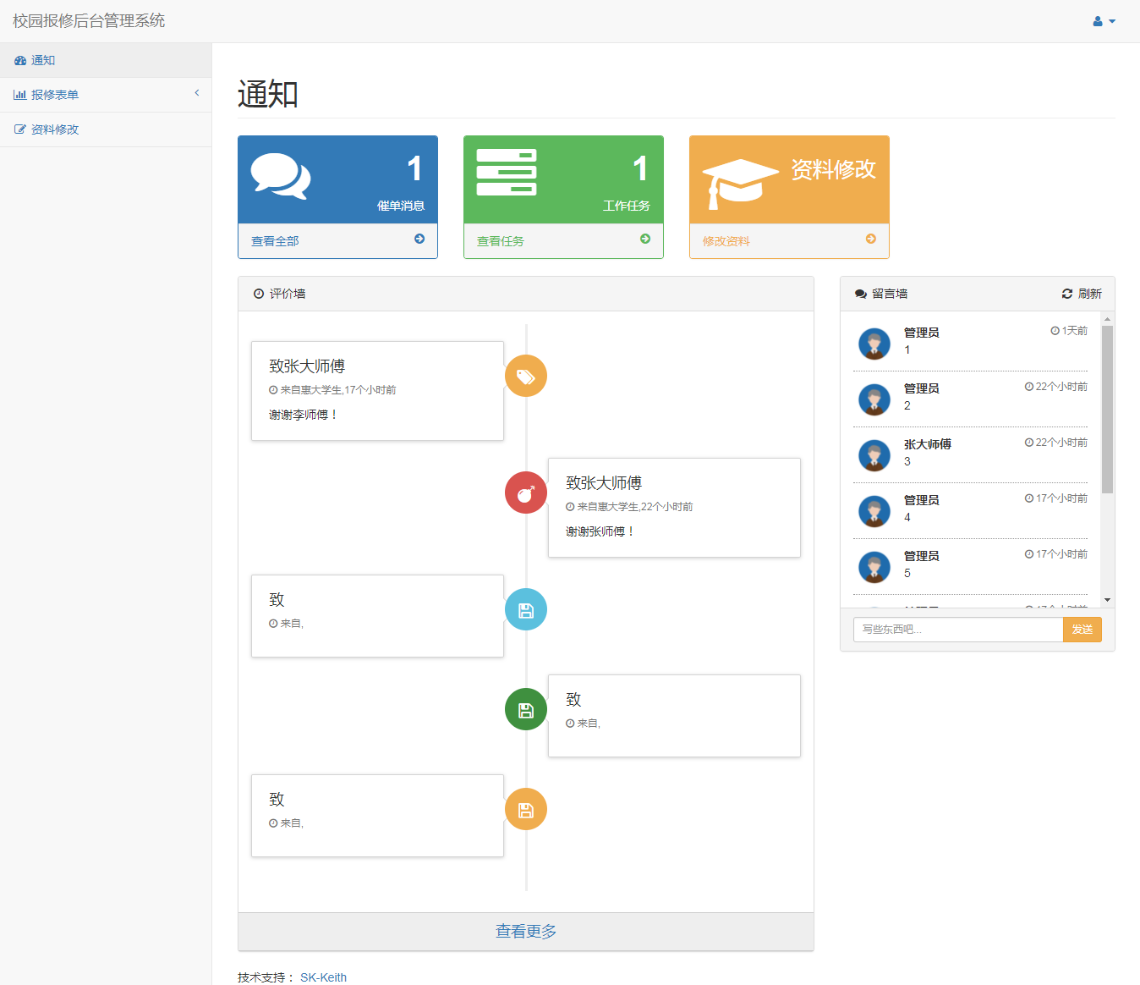Click the clock icon beside 评价墙 title
Viewport: 1140px width, 985px height.
tap(259, 294)
